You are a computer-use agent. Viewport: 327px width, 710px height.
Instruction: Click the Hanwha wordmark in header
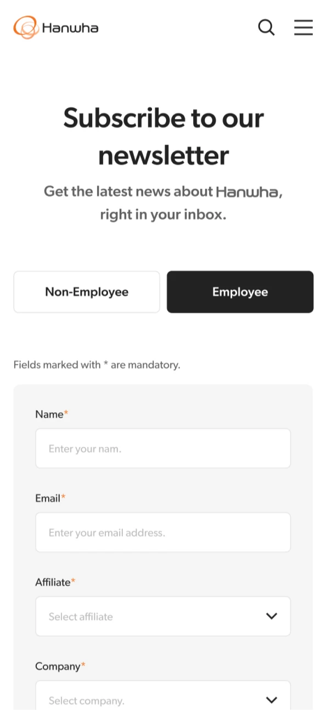pyautogui.click(x=70, y=27)
